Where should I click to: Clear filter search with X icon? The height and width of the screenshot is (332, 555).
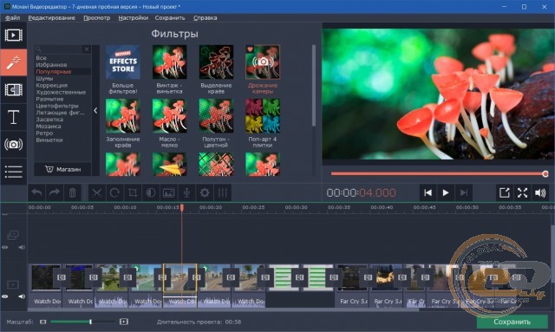coord(87,49)
